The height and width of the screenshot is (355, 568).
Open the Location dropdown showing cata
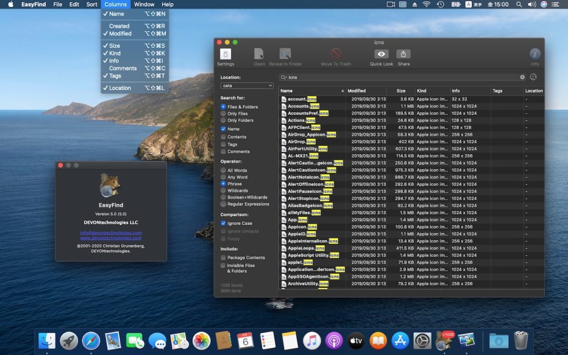[x=247, y=86]
